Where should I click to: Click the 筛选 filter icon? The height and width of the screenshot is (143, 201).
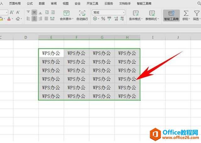point(197,13)
